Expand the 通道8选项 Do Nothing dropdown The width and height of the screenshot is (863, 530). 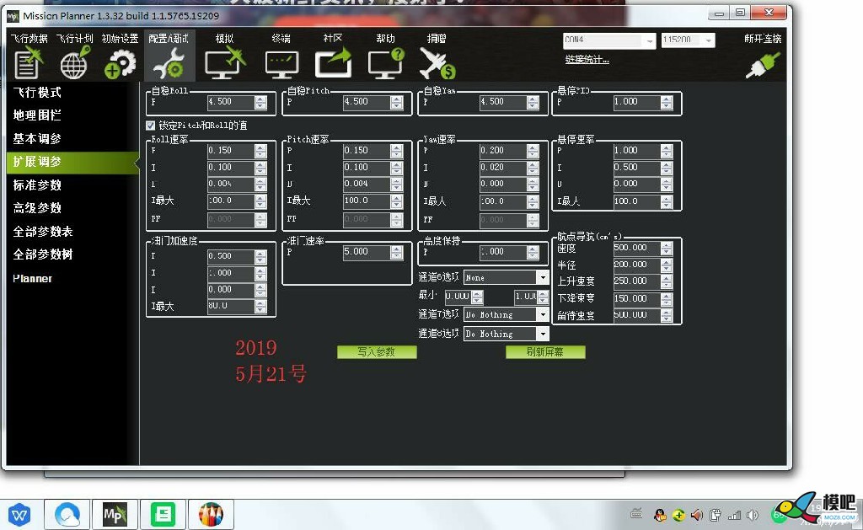(x=543, y=334)
